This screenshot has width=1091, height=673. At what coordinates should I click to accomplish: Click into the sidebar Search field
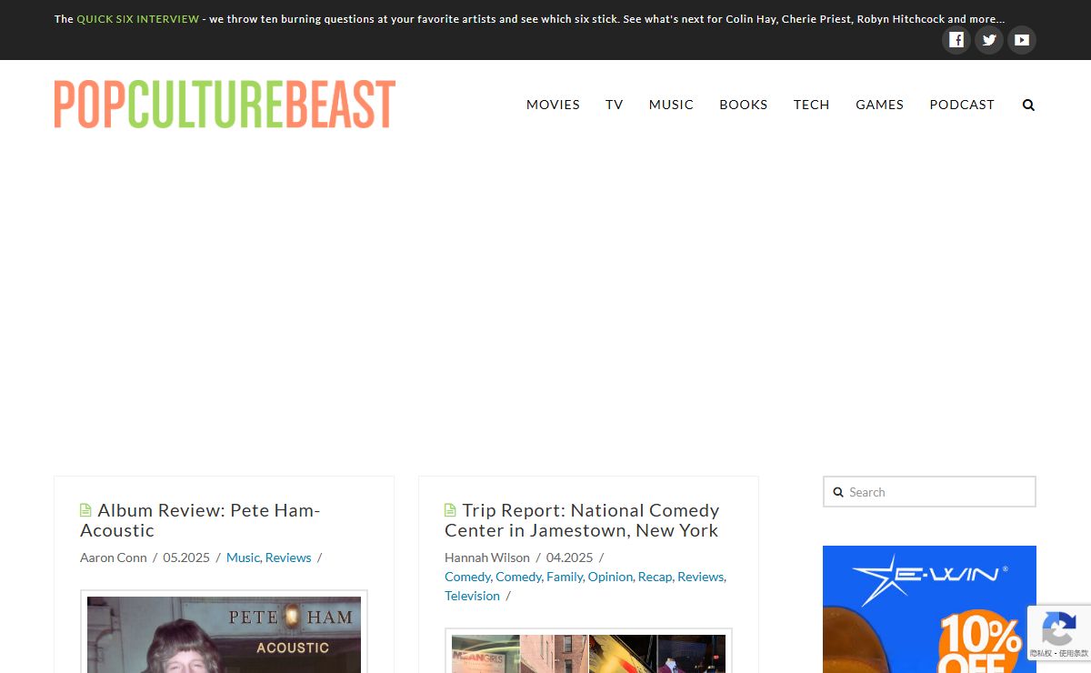936,492
